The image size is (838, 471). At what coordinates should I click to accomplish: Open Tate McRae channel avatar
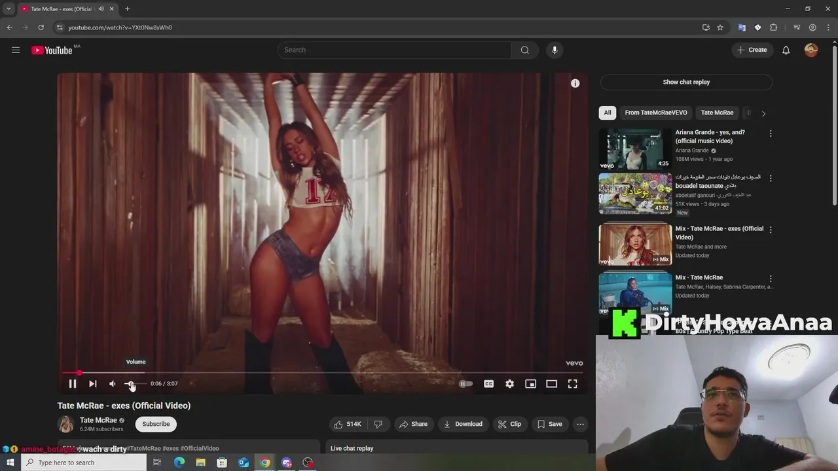pyautogui.click(x=65, y=424)
